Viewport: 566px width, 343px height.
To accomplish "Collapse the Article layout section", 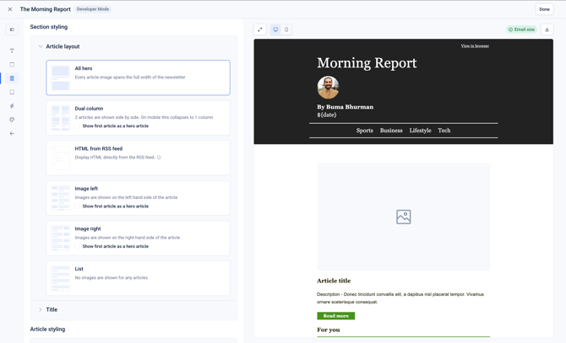I will (x=41, y=46).
